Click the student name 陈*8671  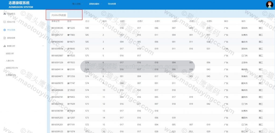coord(71,42)
